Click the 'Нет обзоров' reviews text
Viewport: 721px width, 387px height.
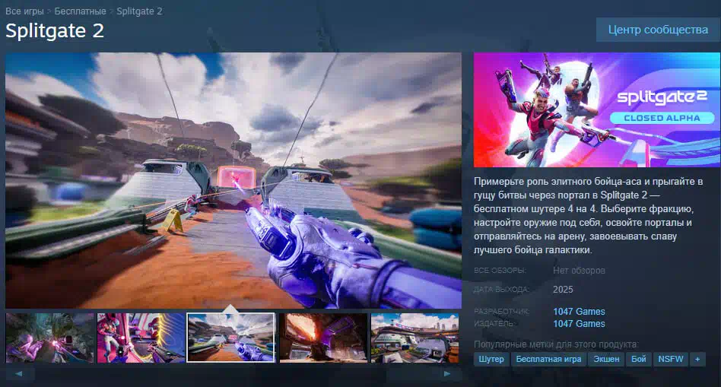coord(579,271)
